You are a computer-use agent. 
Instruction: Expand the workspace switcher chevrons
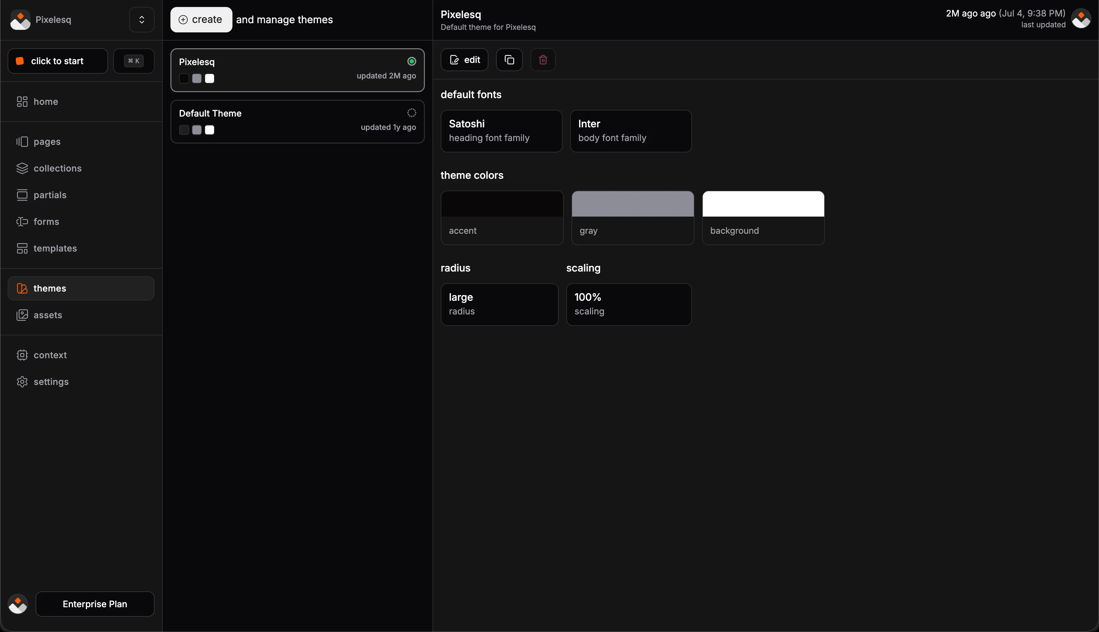pos(142,20)
